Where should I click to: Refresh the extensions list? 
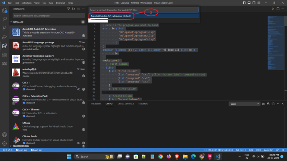73,9
